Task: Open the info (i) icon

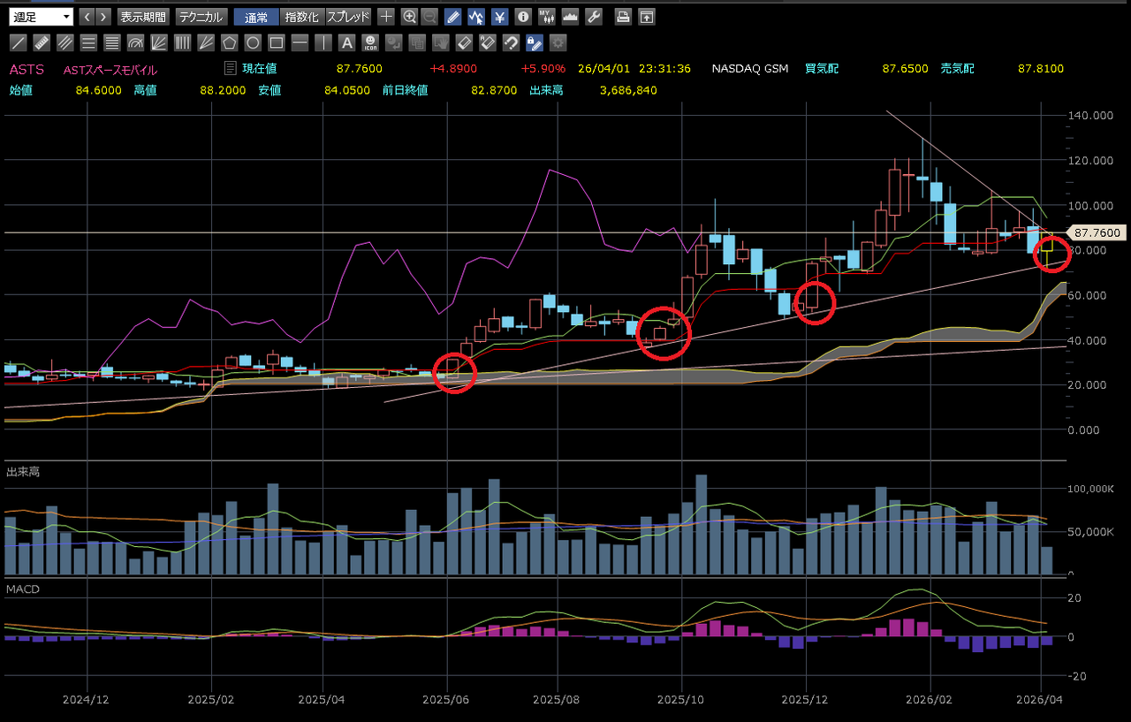Action: [x=522, y=17]
